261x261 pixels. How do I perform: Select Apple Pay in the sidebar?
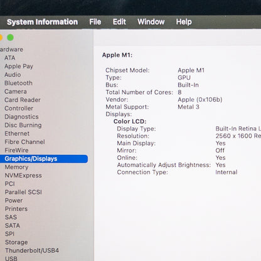tap(19, 67)
